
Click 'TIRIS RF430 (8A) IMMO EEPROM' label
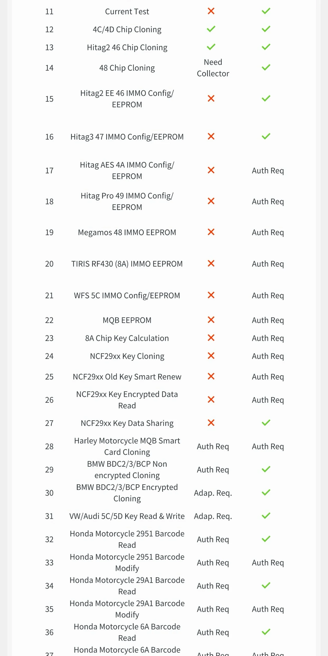pos(127,264)
